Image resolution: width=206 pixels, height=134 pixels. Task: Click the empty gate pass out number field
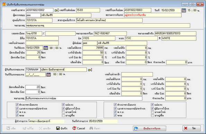point(42,43)
